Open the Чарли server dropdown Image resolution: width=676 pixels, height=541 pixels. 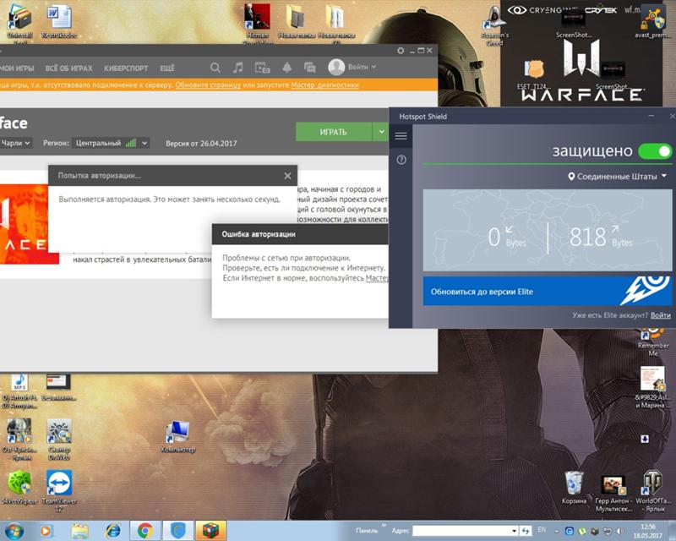15,143
